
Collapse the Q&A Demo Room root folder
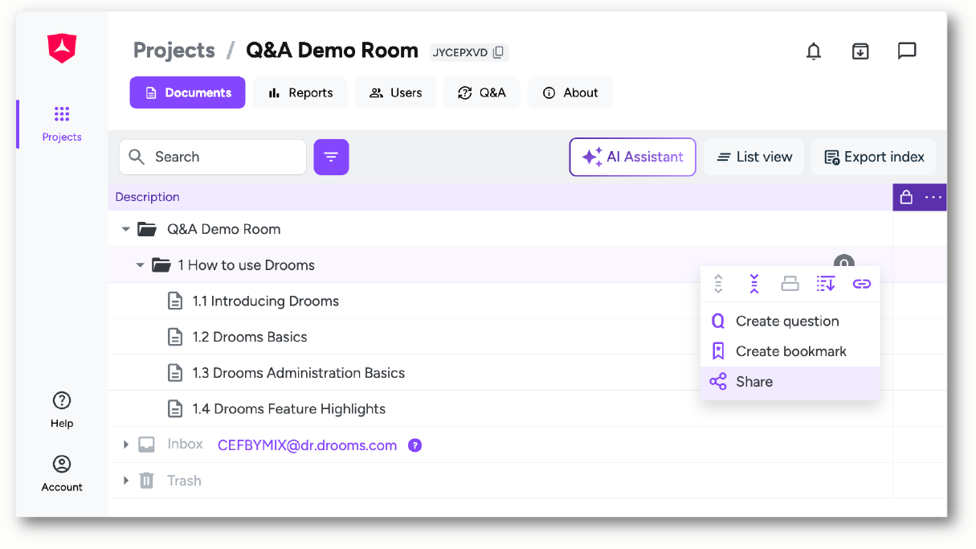125,229
